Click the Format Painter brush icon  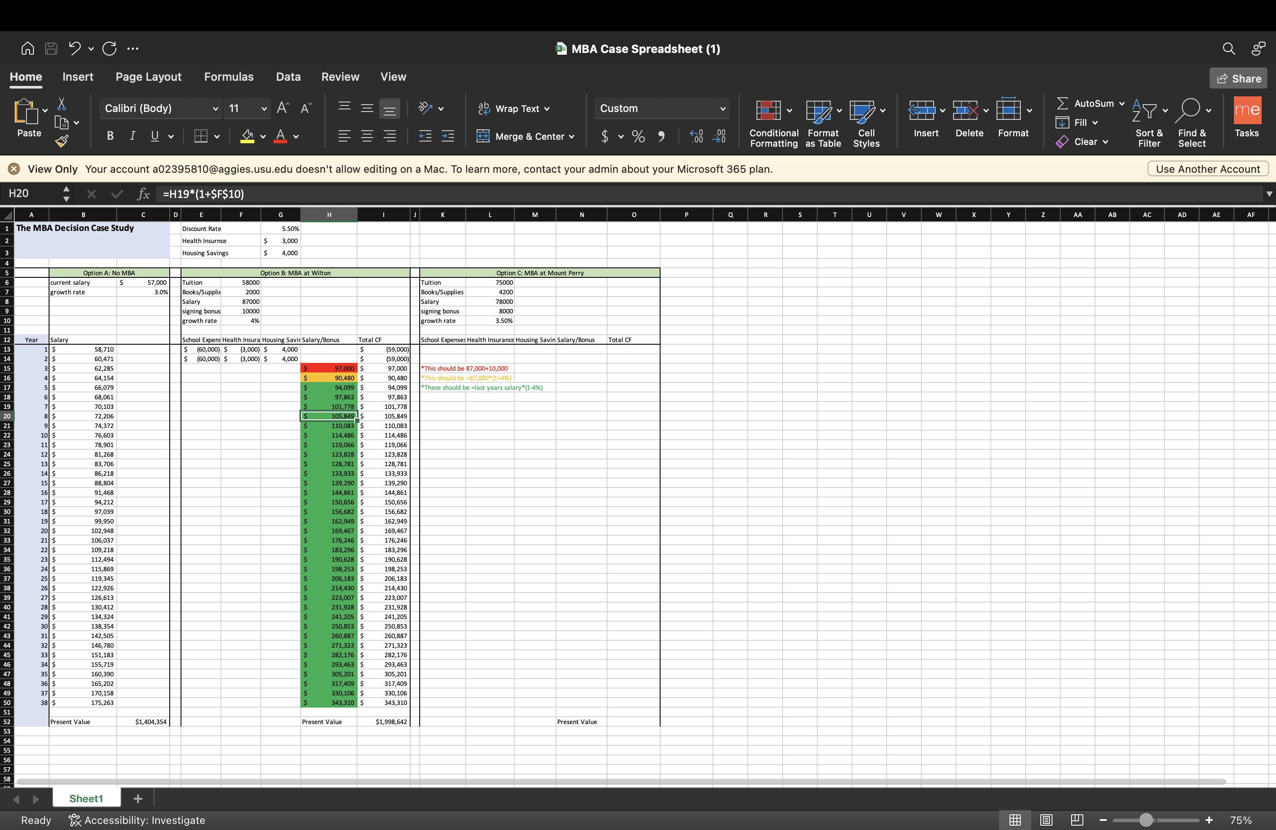pyautogui.click(x=62, y=142)
